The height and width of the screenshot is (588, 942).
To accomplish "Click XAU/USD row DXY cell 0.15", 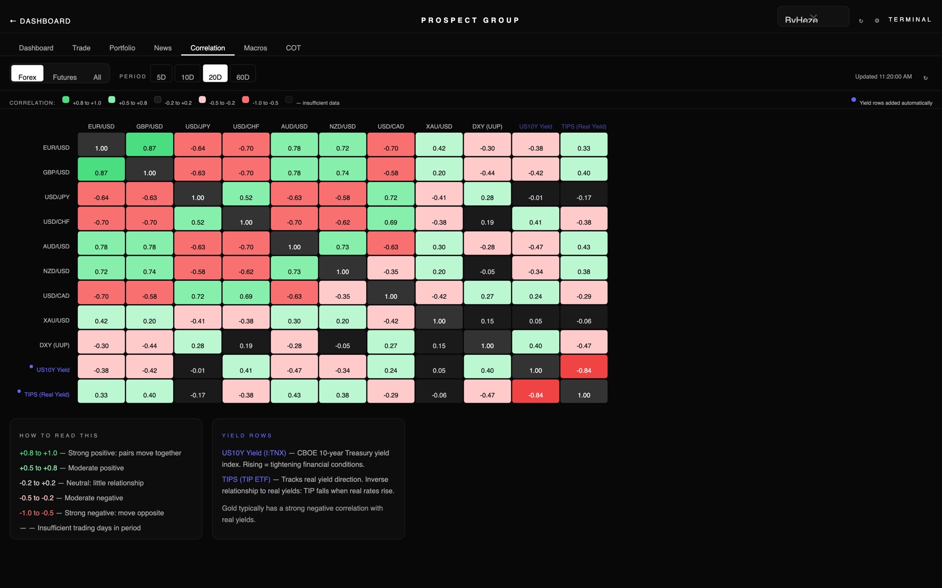I will tap(487, 317).
